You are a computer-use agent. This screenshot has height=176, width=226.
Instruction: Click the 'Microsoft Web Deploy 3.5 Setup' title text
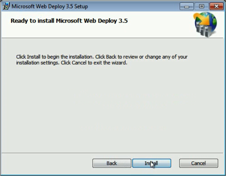pos(50,6)
